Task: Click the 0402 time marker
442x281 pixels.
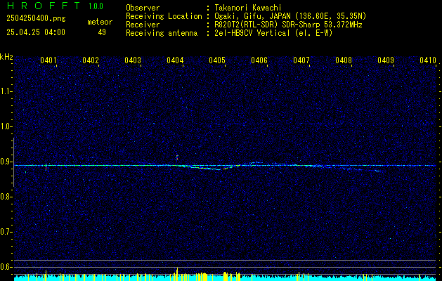Action: tap(91, 60)
